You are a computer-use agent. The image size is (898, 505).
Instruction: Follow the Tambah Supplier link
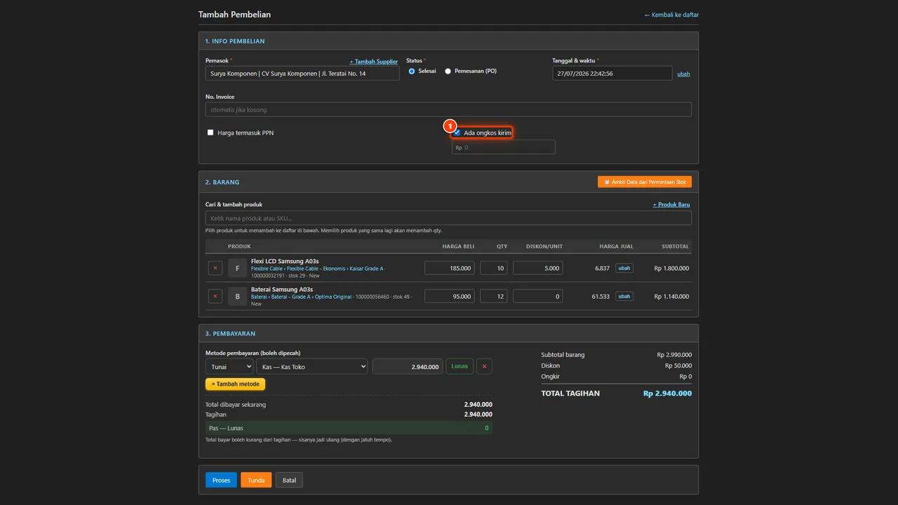click(x=374, y=62)
